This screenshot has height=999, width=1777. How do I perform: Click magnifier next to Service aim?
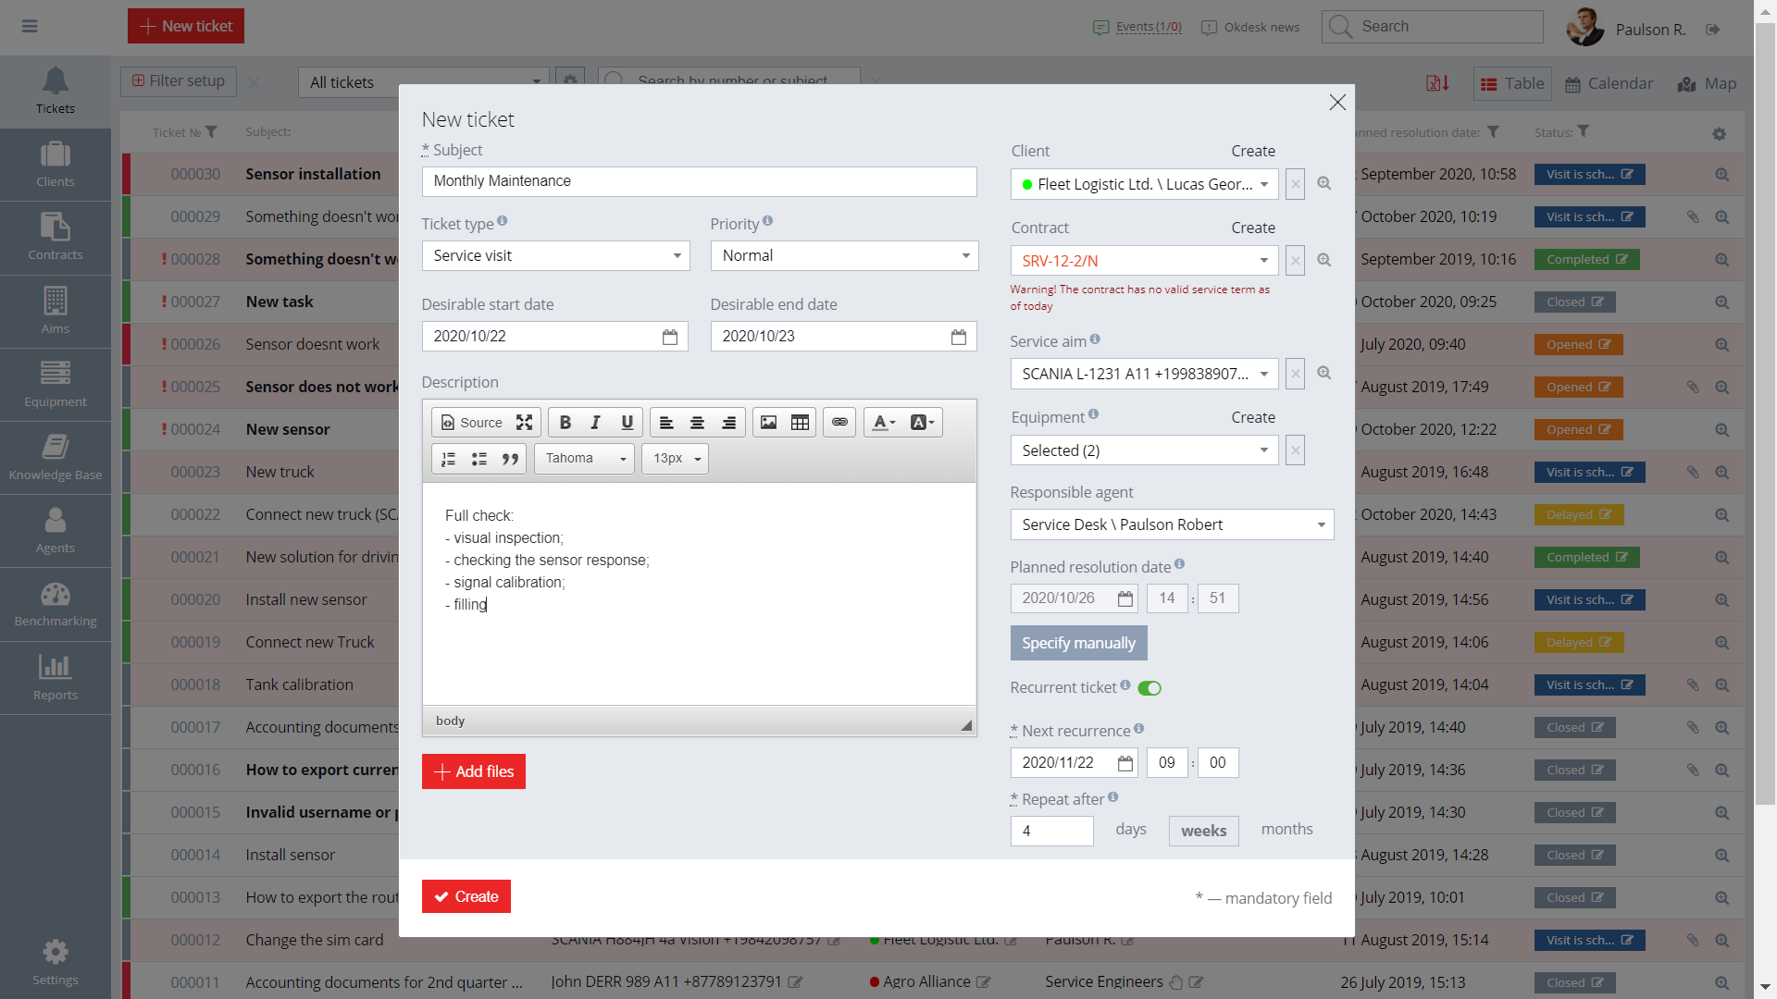click(1324, 374)
